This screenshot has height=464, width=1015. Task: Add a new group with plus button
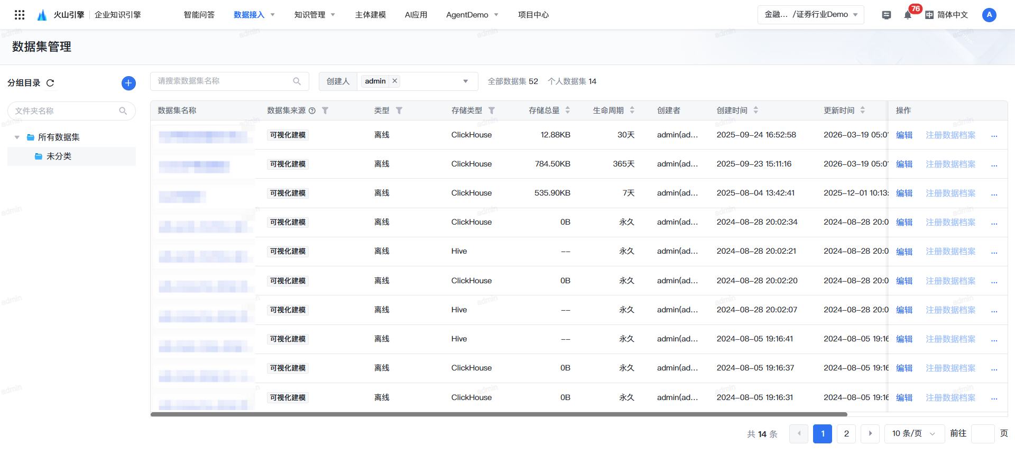point(128,83)
